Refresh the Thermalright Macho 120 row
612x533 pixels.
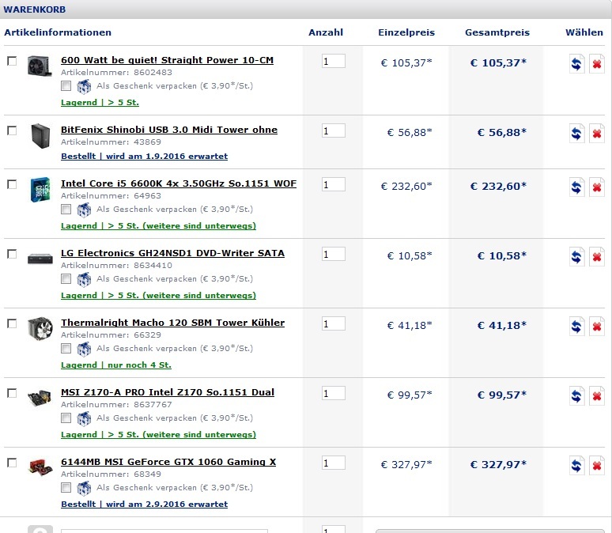pos(577,327)
